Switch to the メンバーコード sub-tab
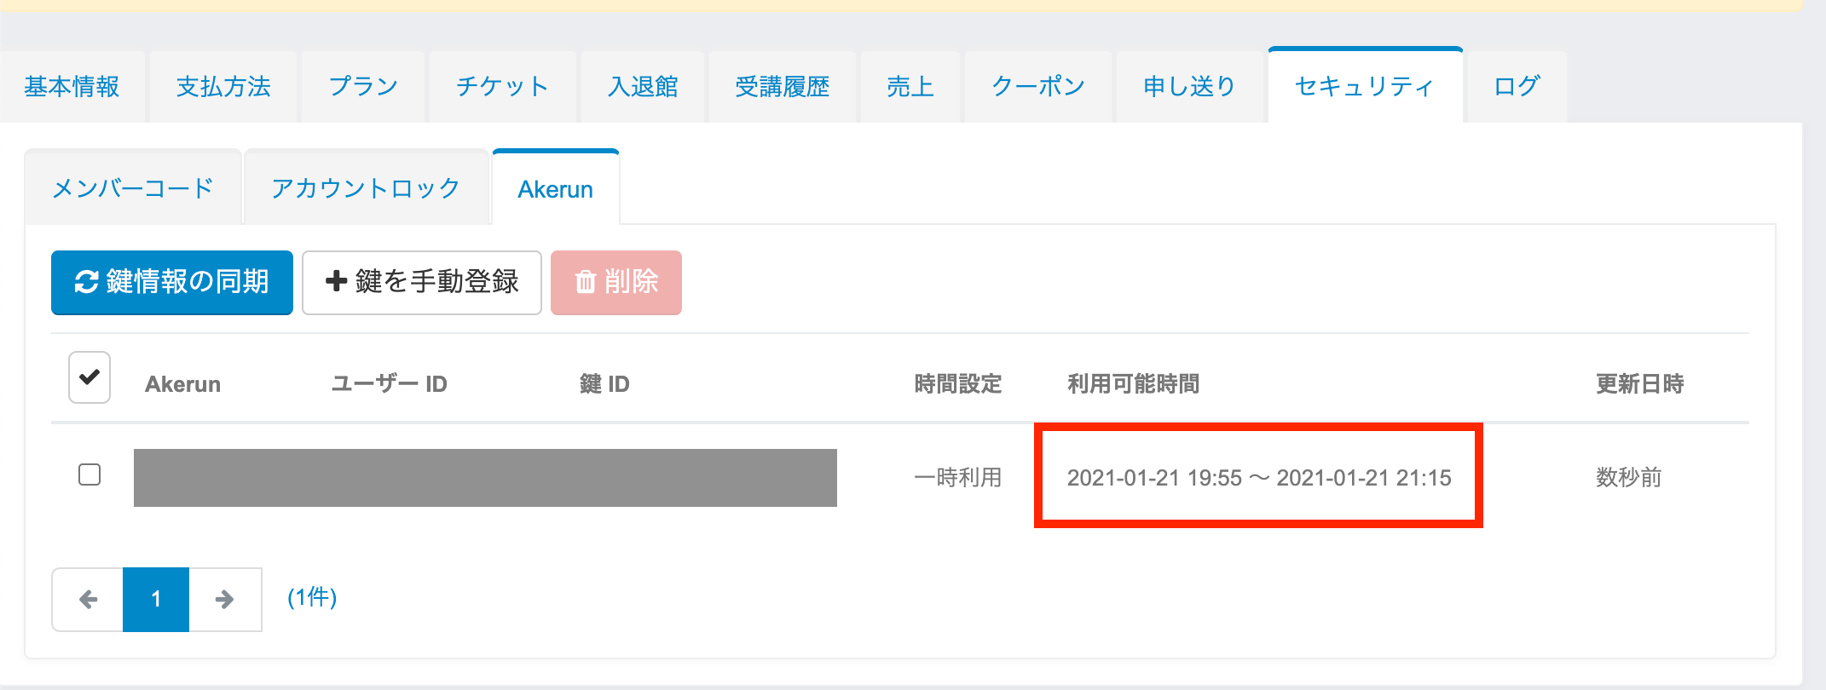Screen dimensions: 1826x690 133,188
